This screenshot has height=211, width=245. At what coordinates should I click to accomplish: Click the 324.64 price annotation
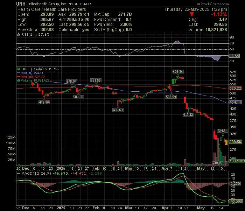223,131
